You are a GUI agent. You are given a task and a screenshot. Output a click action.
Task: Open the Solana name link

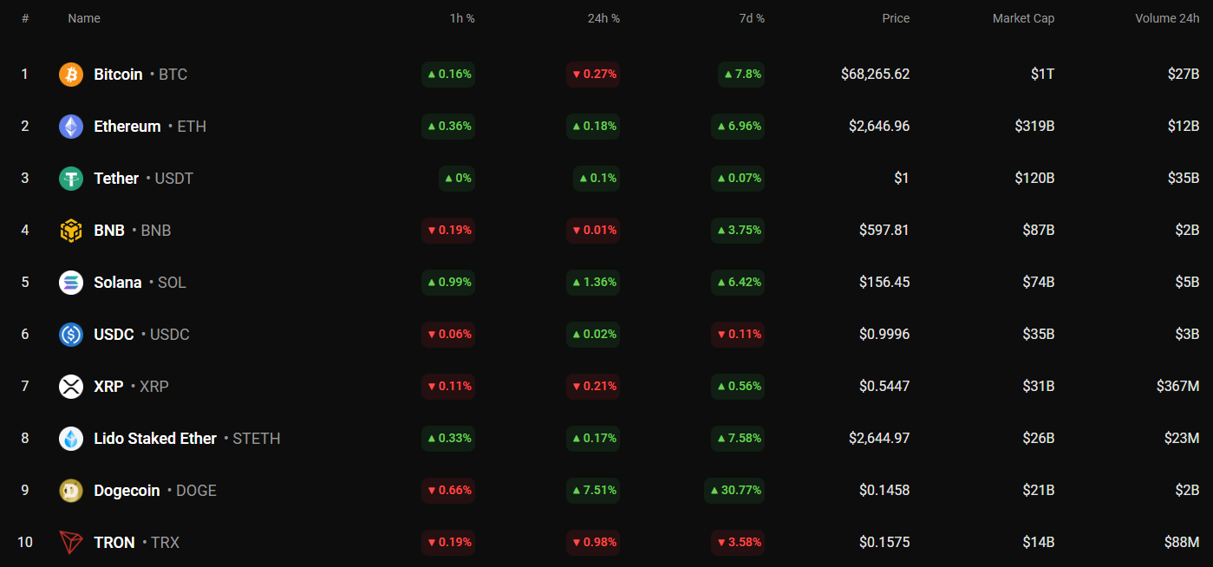click(118, 283)
